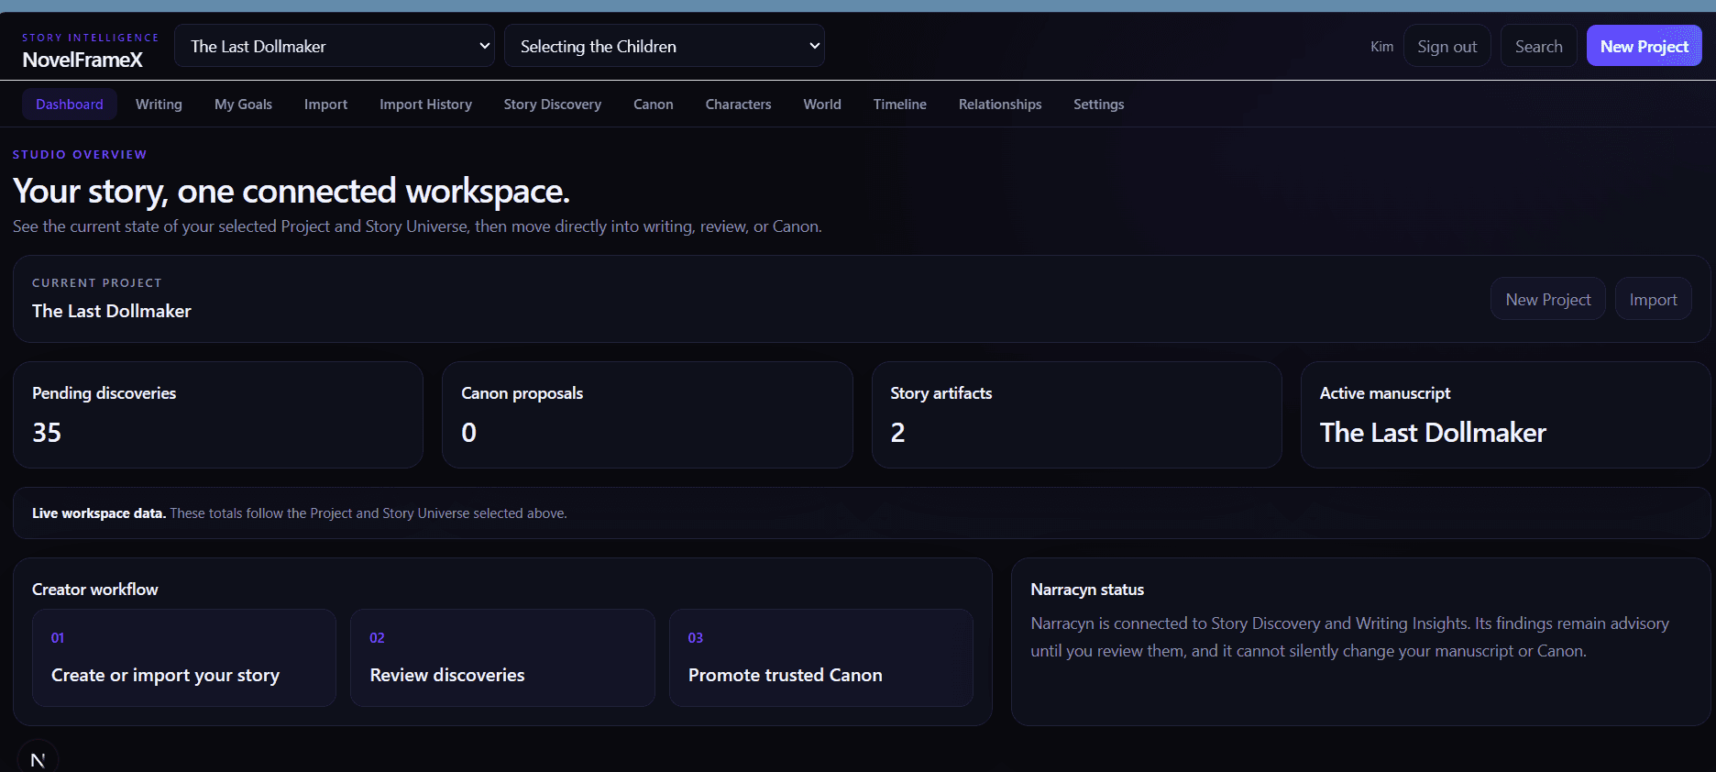The image size is (1716, 772).
Task: Open The Last Dollmaker project dropdown
Action: 335,46
